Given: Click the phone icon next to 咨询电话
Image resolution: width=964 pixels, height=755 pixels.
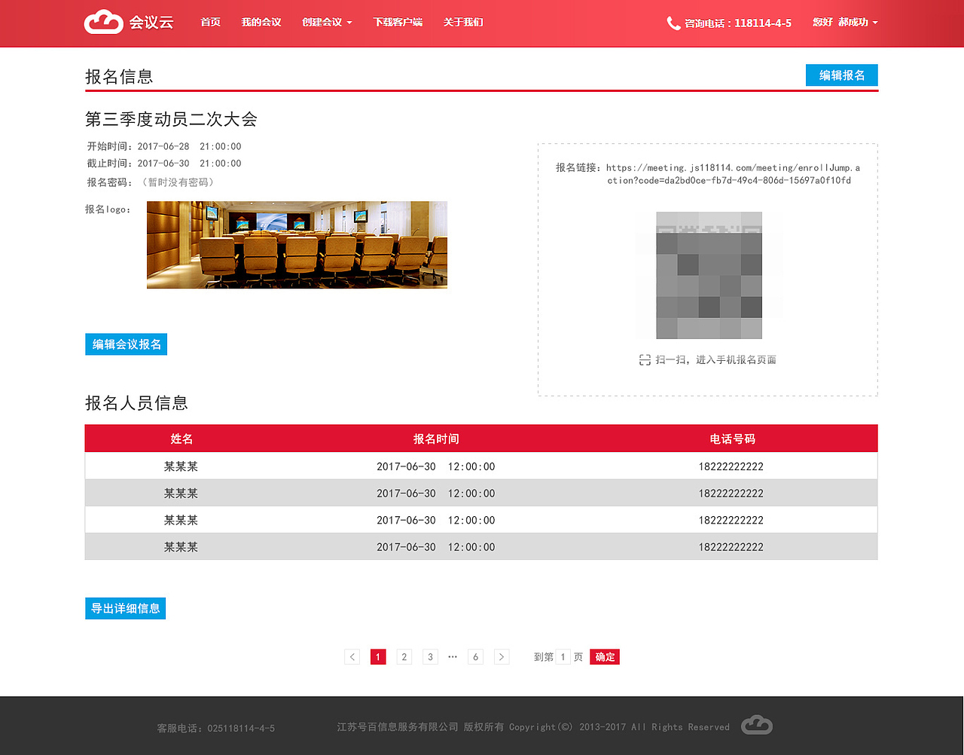Looking at the screenshot, I should [x=673, y=23].
